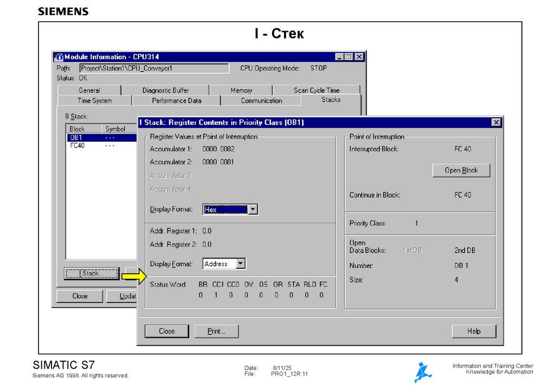The width and height of the screenshot is (556, 385).
Task: Open the Address display format dropdown
Action: point(241,264)
